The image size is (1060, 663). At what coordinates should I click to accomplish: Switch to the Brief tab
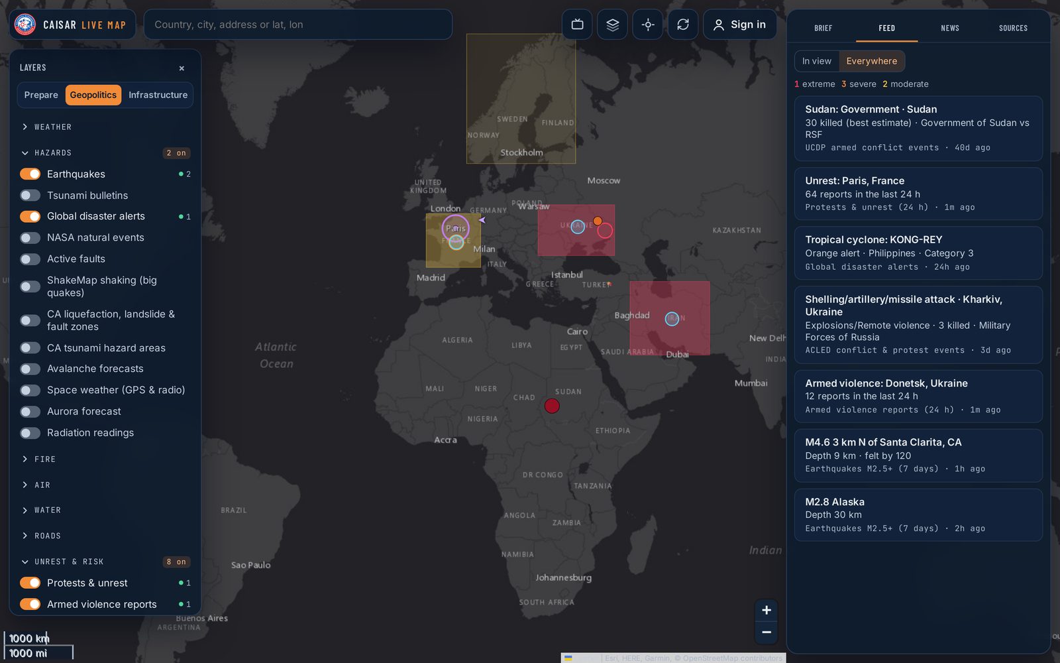click(x=823, y=28)
